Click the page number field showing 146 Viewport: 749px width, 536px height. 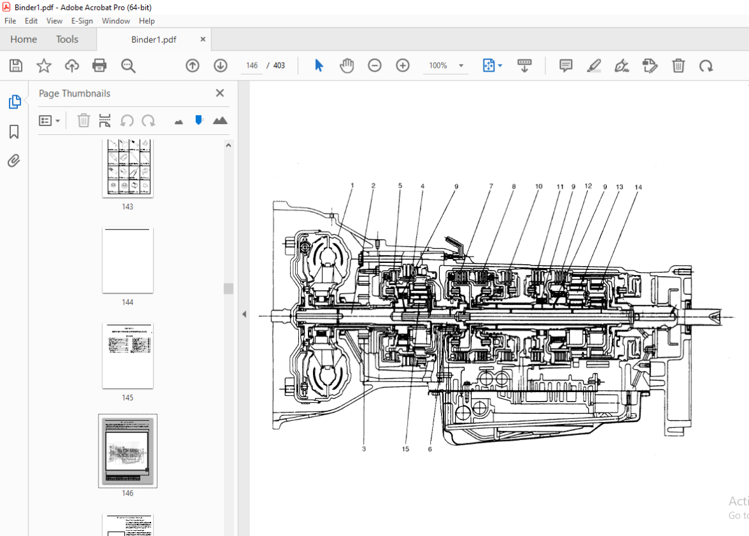point(252,65)
